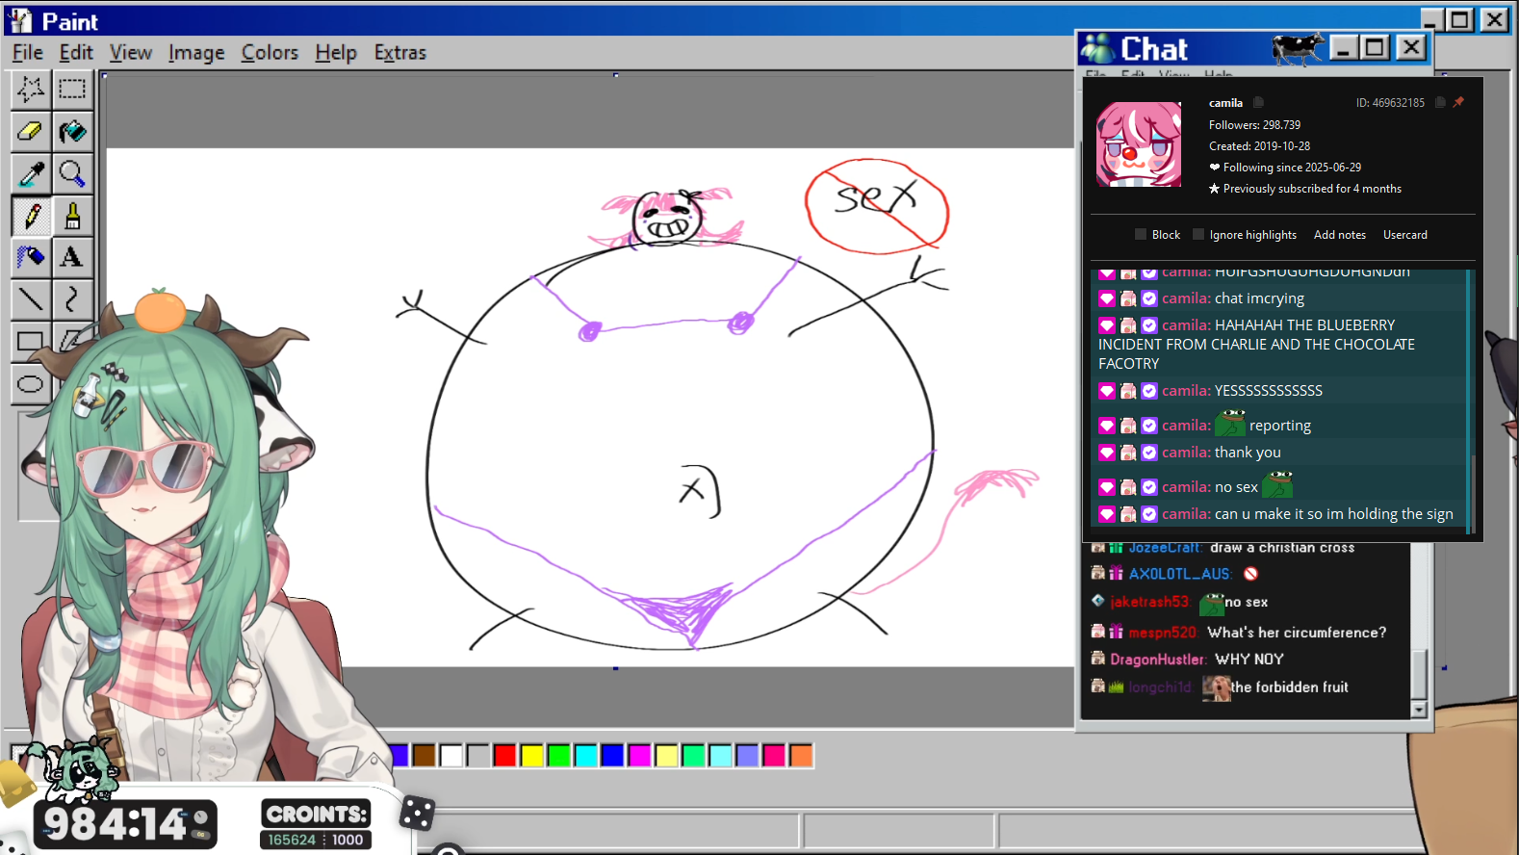Open the File menu in Paint
Screen dimensions: 1519x855
tap(27, 53)
